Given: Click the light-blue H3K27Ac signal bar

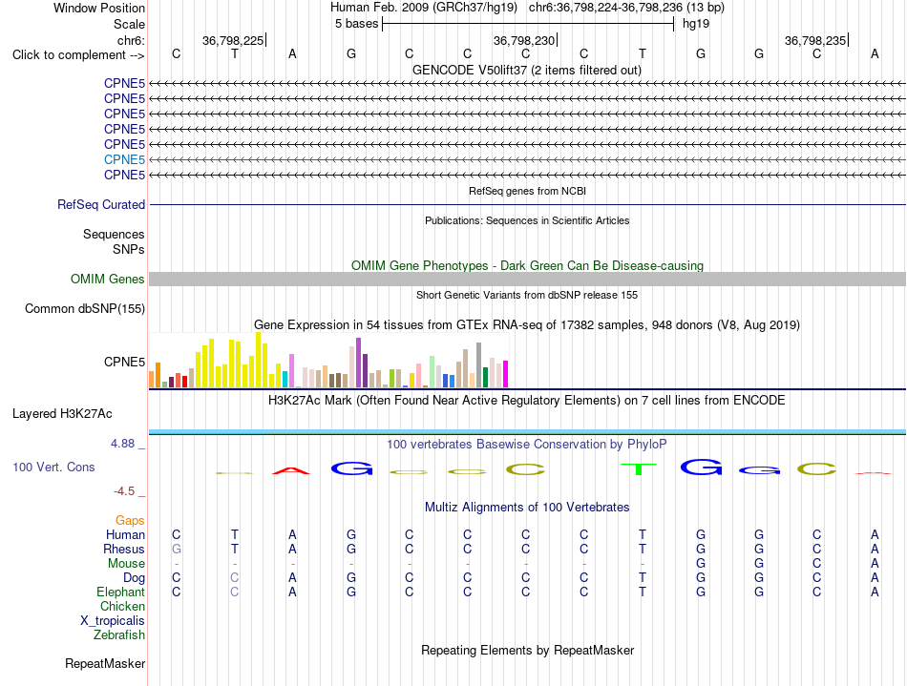Looking at the screenshot, I should 527,431.
